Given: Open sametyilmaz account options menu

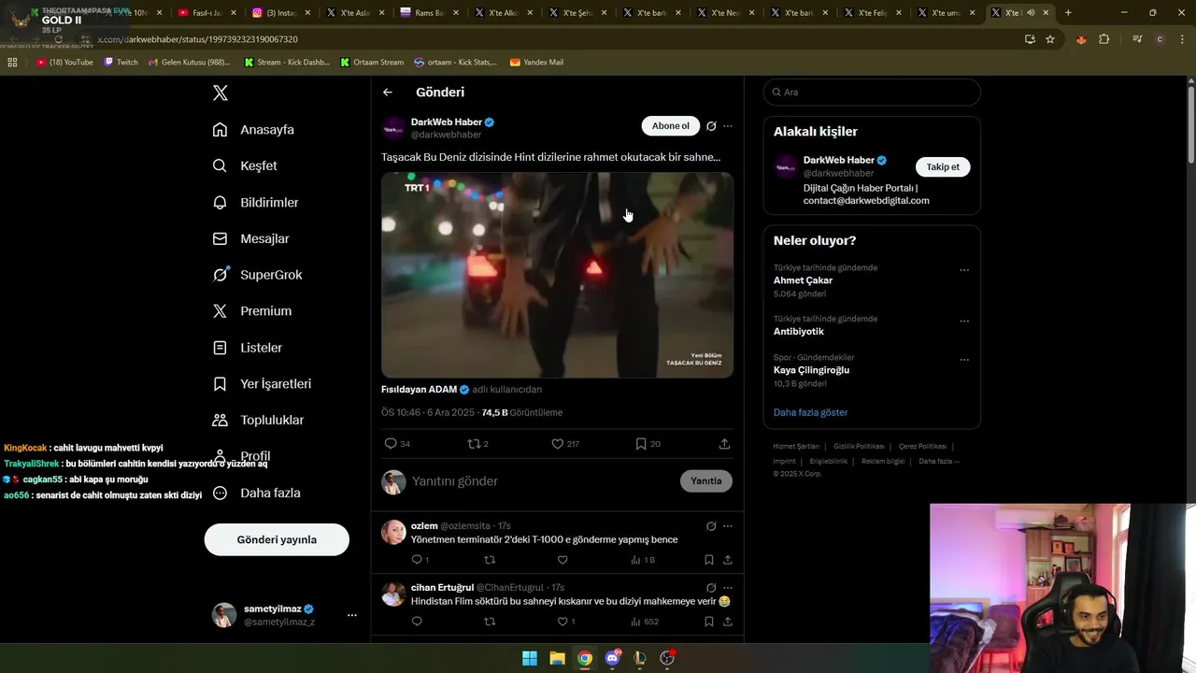Looking at the screenshot, I should pyautogui.click(x=352, y=615).
